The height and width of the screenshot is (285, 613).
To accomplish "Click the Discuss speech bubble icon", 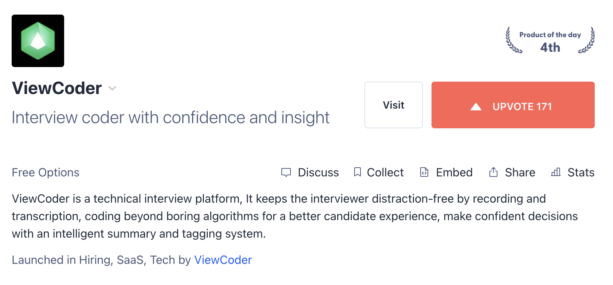I will click(x=286, y=172).
